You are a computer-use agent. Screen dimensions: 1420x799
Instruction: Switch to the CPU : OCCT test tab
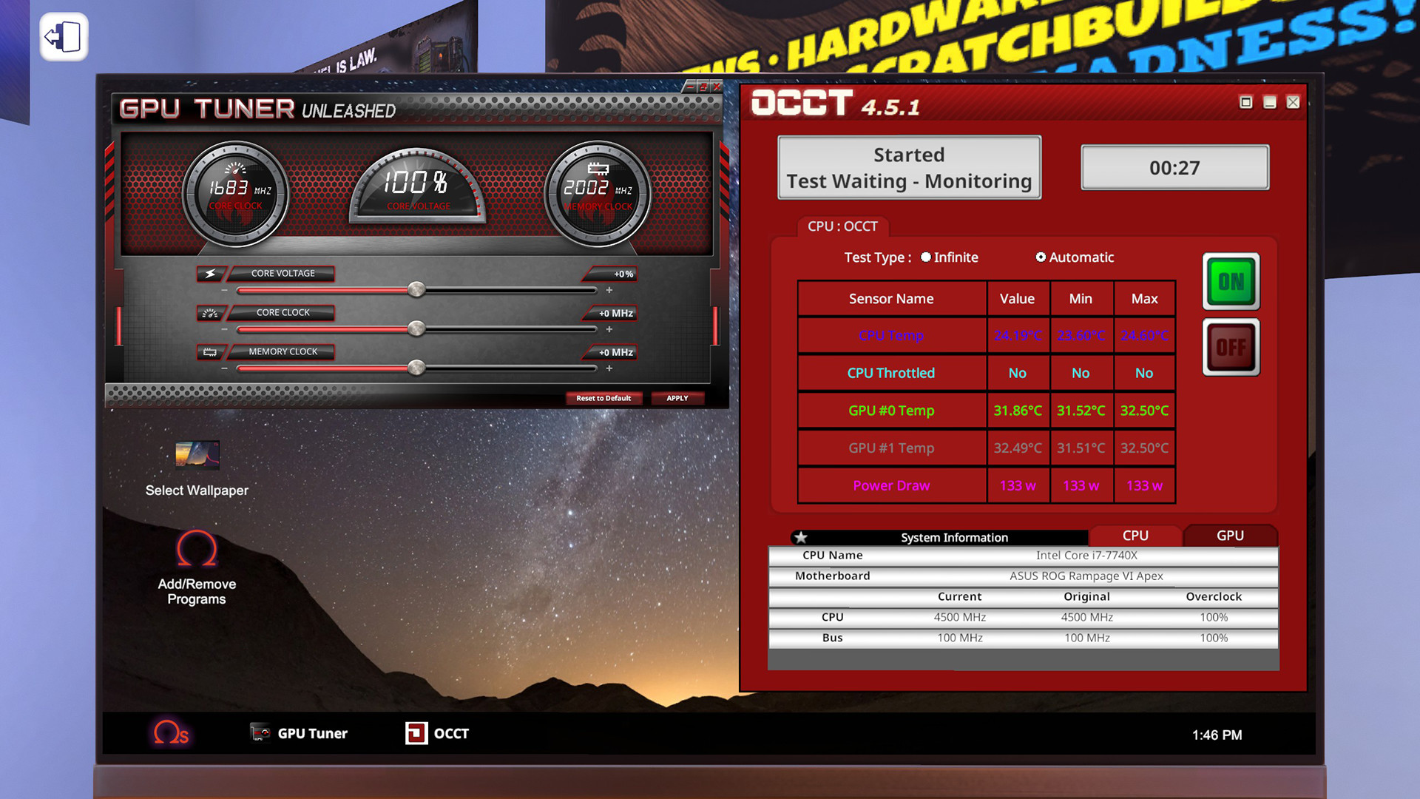[x=841, y=226]
